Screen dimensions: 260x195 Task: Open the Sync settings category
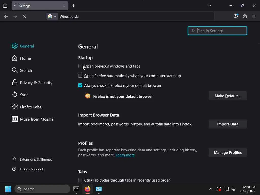click(x=20, y=95)
